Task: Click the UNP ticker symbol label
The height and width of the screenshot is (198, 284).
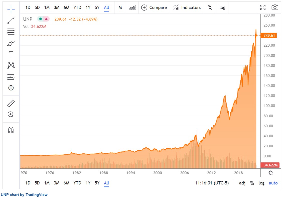Action: coord(28,19)
